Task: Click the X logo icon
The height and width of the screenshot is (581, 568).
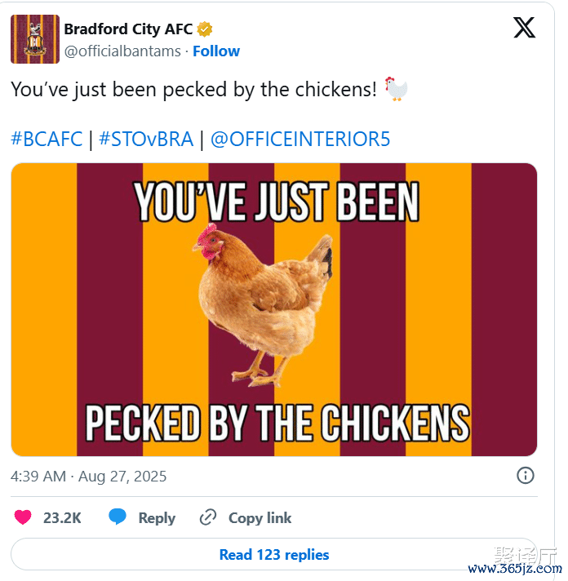Action: pos(524,29)
